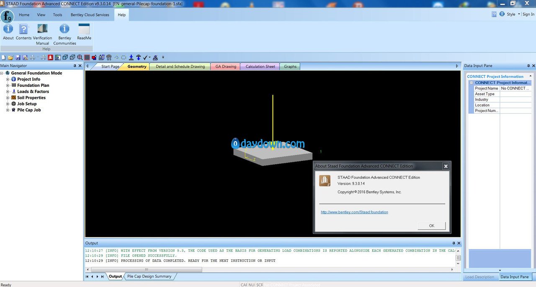Image resolution: width=536 pixels, height=287 pixels.
Task: Click the Project Name value field
Action: pyautogui.click(x=516, y=89)
